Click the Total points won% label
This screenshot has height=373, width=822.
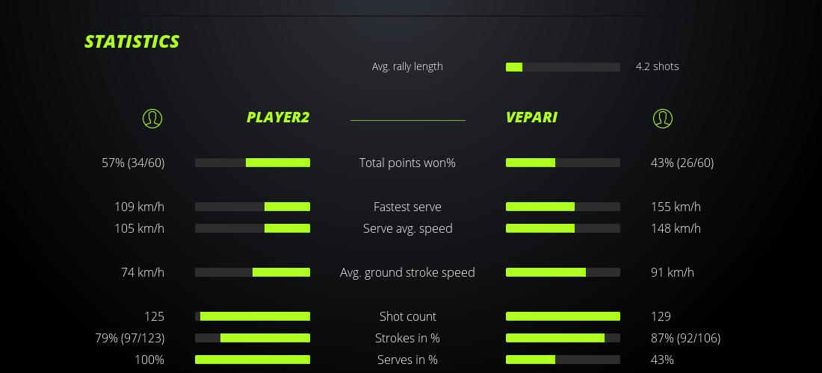click(x=407, y=163)
